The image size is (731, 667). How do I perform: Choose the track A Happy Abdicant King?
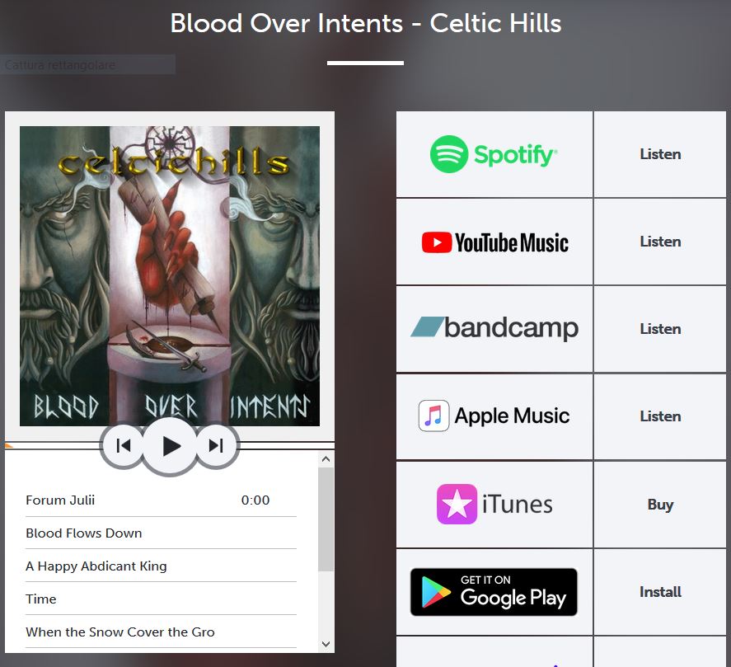click(161, 566)
